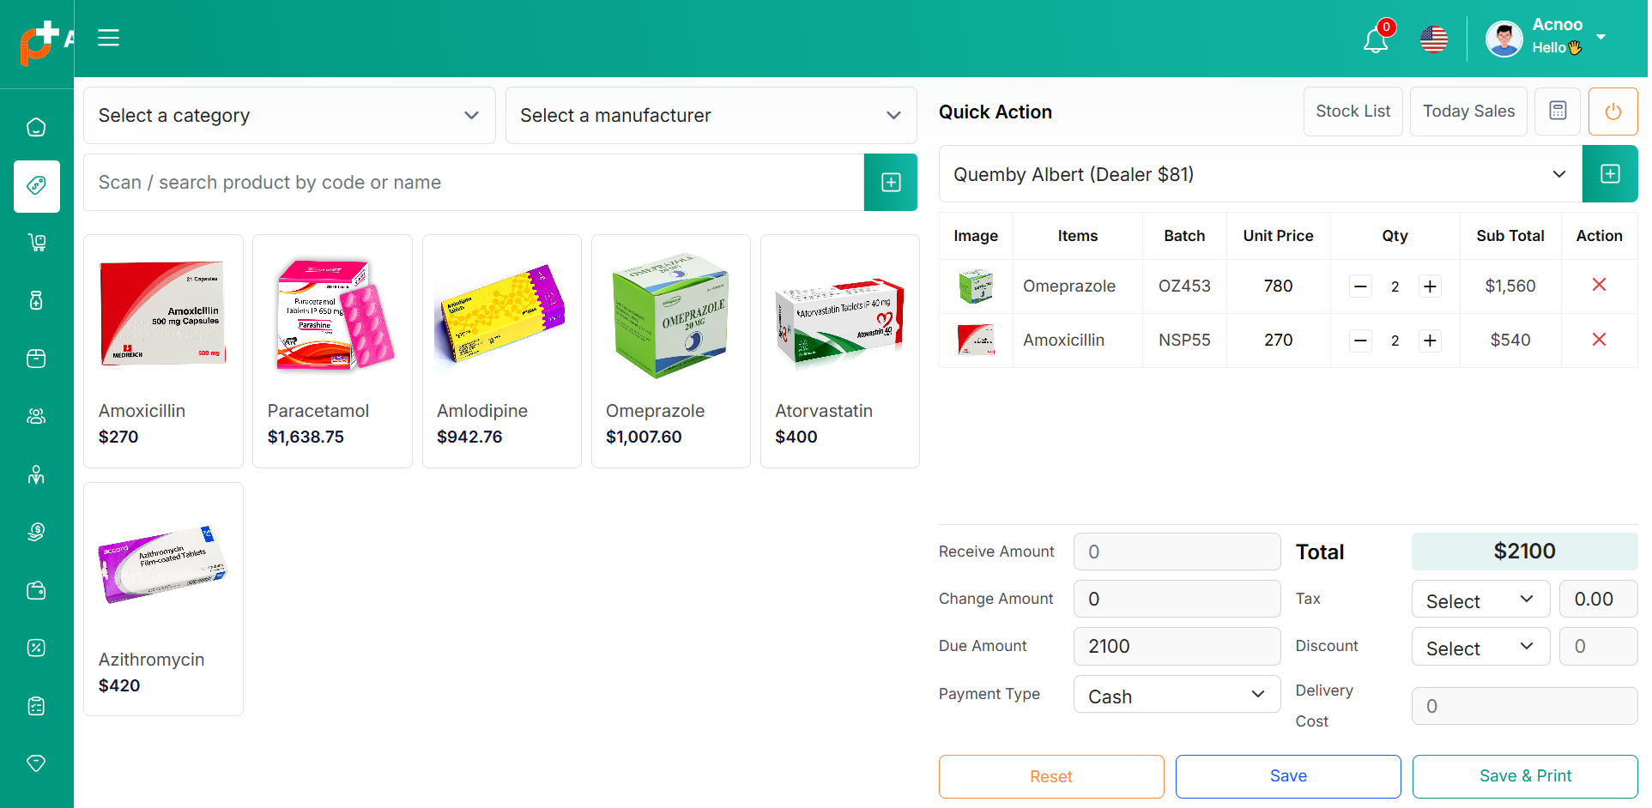Click the shopping cart sidebar icon
Screen dimensions: 1652x808
coord(36,243)
